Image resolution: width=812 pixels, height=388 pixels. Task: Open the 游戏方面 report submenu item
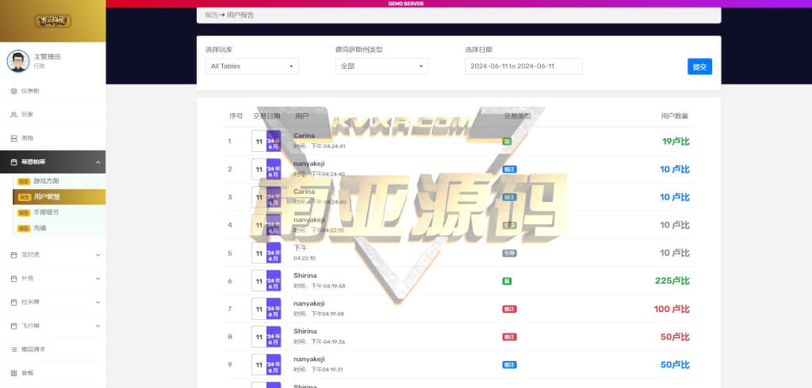(x=59, y=181)
